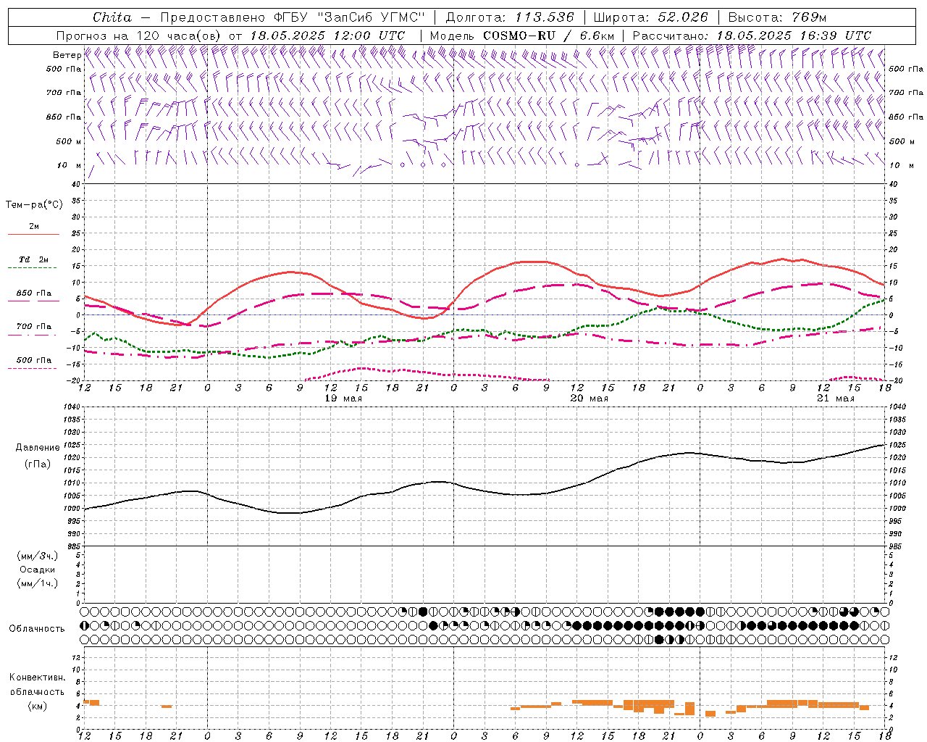The height and width of the screenshot is (742, 927).
Task: Click the "10 м" wind level label on left
Action: tap(70, 166)
